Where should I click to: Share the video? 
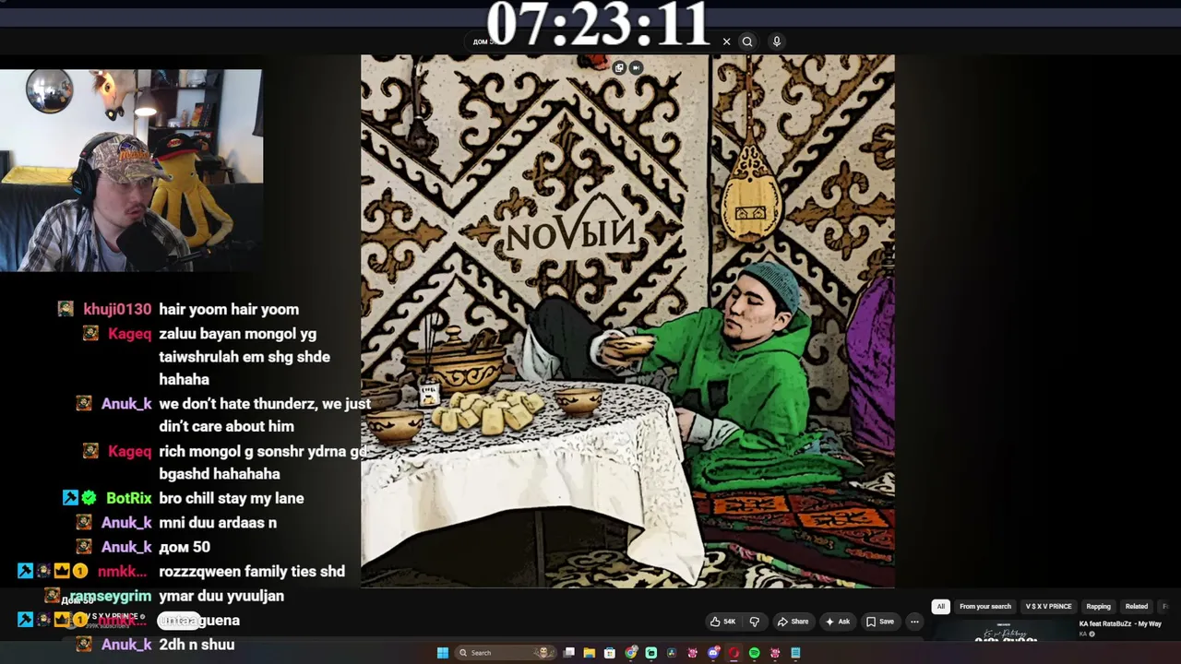pos(793,622)
